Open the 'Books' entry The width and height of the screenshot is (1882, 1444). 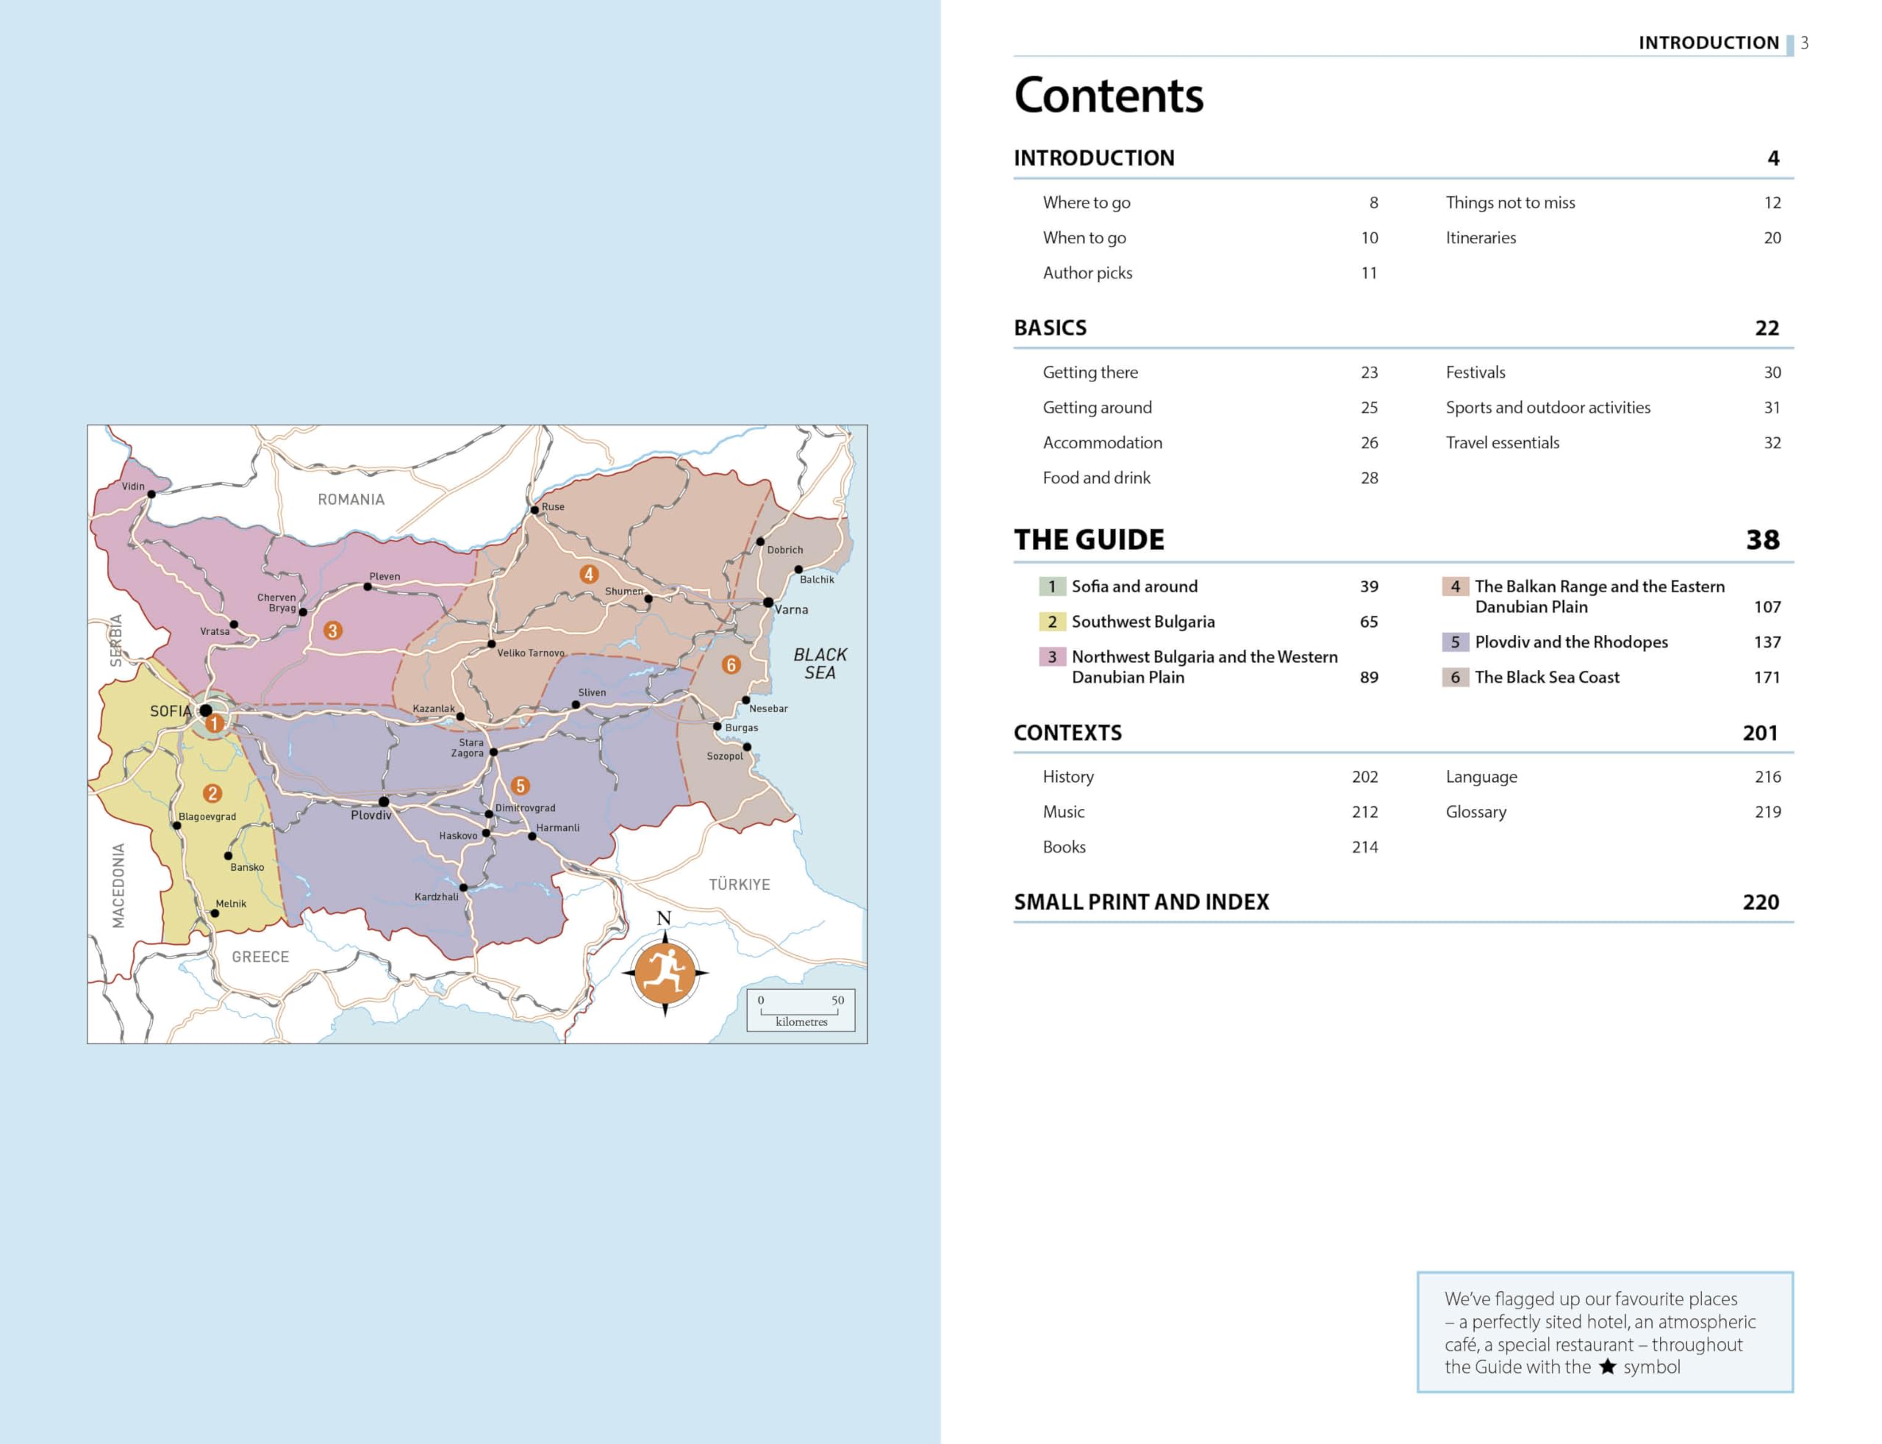click(1064, 847)
